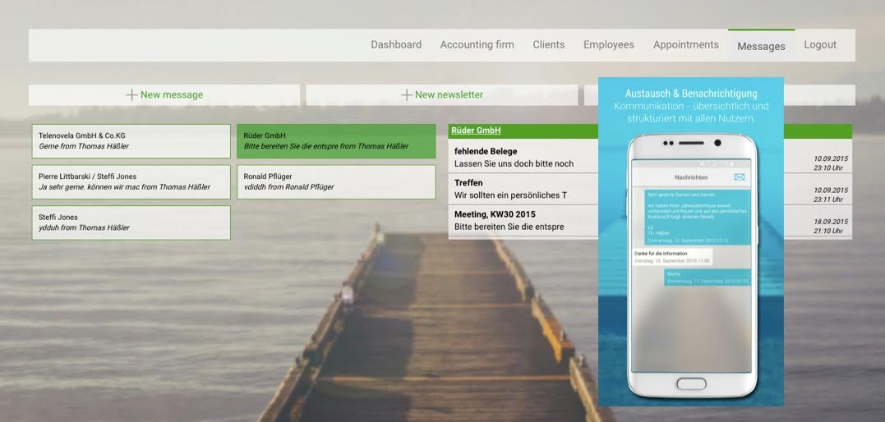Select the Rüder GmbH conversation card
The image size is (885, 422).
coord(336,141)
